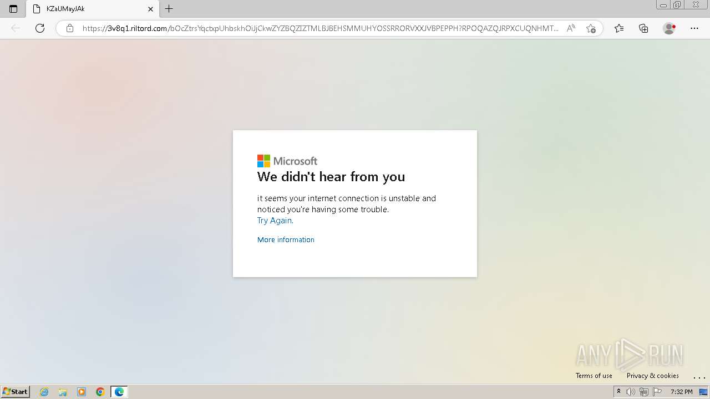Image resolution: width=710 pixels, height=399 pixels.
Task: Launch Google Chrome from taskbar
Action: tap(100, 392)
